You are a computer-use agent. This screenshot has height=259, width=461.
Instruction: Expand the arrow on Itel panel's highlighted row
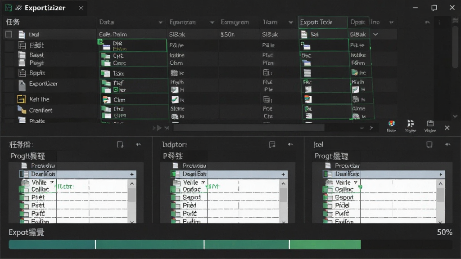[x=441, y=174]
